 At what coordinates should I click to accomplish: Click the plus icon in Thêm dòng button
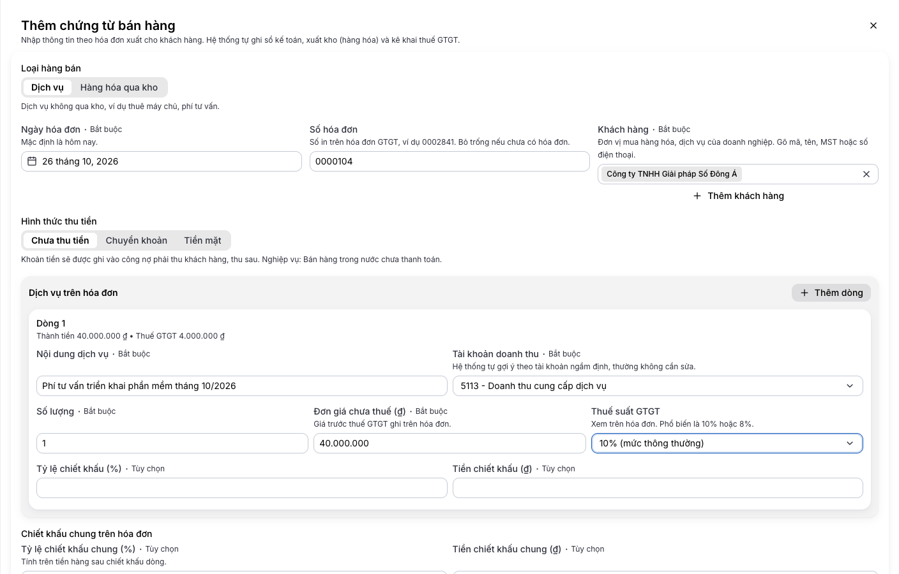(x=805, y=293)
